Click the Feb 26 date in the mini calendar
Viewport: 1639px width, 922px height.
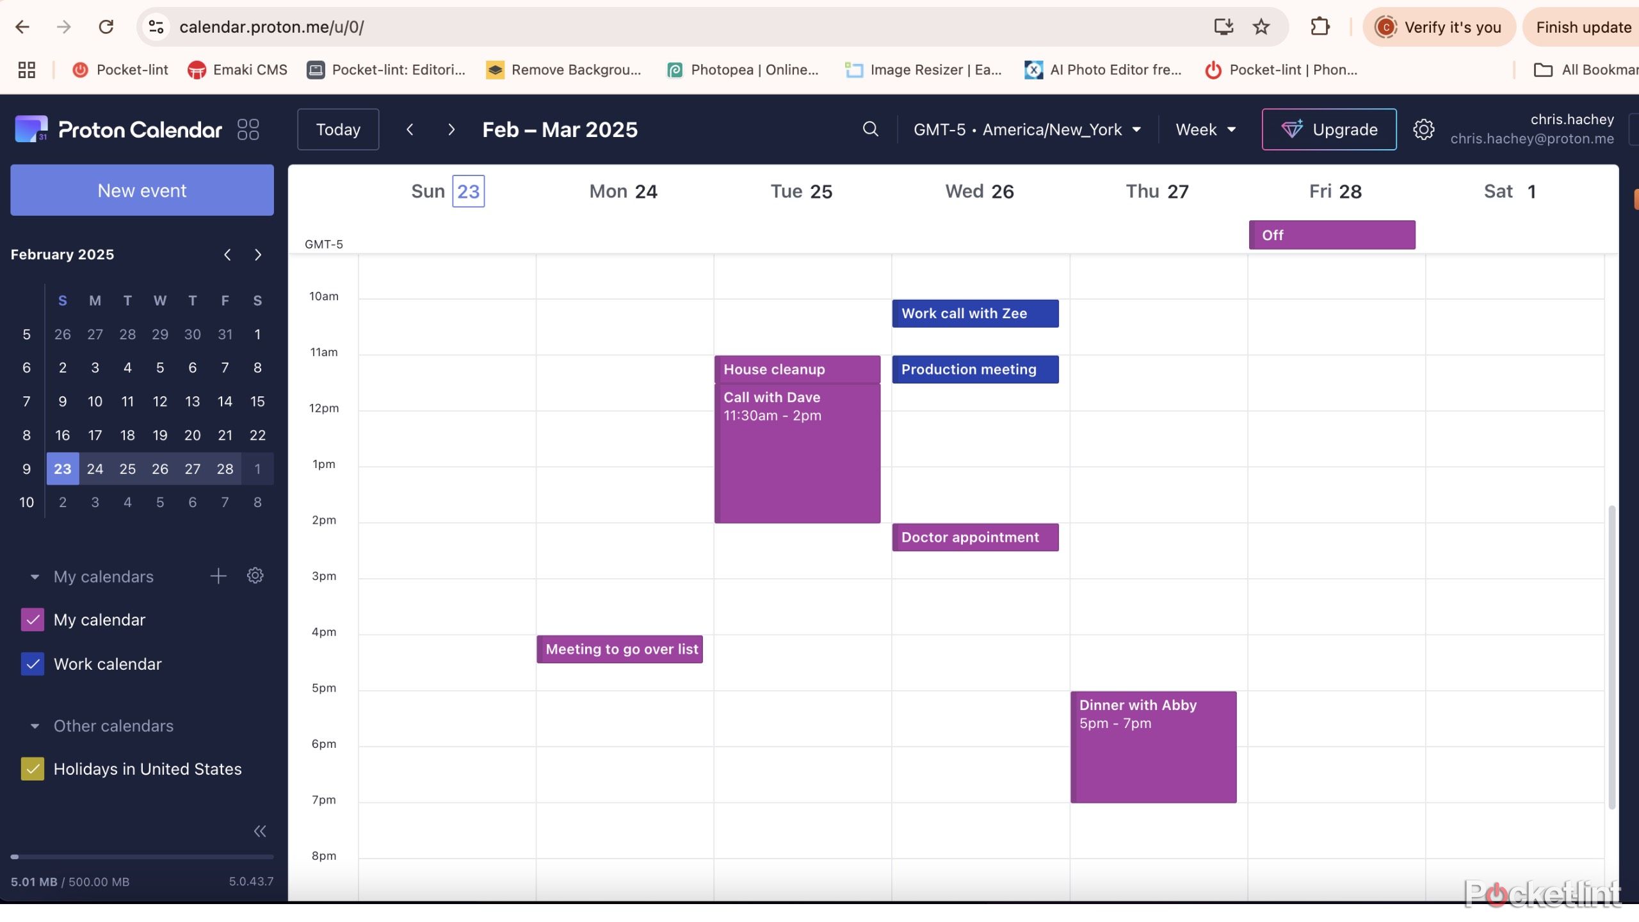point(160,468)
